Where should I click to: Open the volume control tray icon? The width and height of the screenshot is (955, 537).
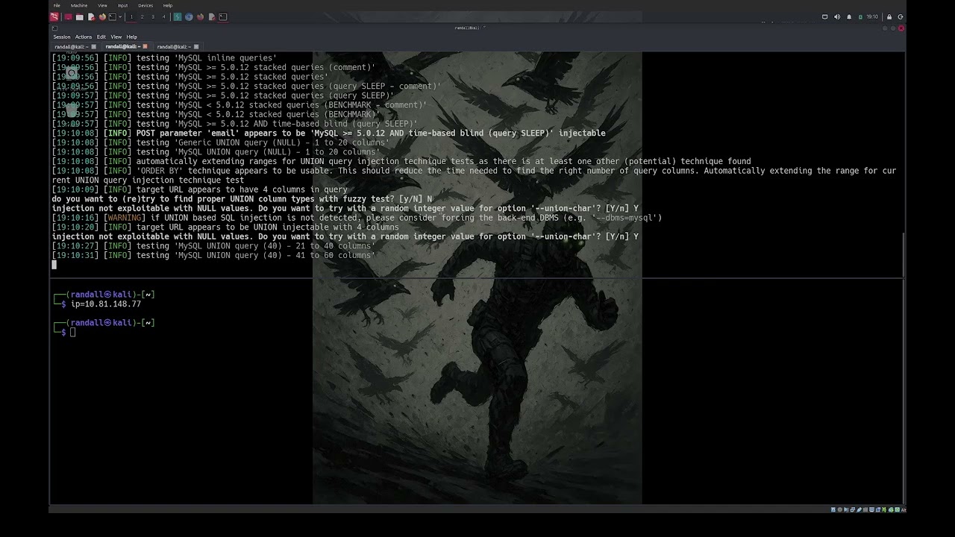click(x=837, y=16)
